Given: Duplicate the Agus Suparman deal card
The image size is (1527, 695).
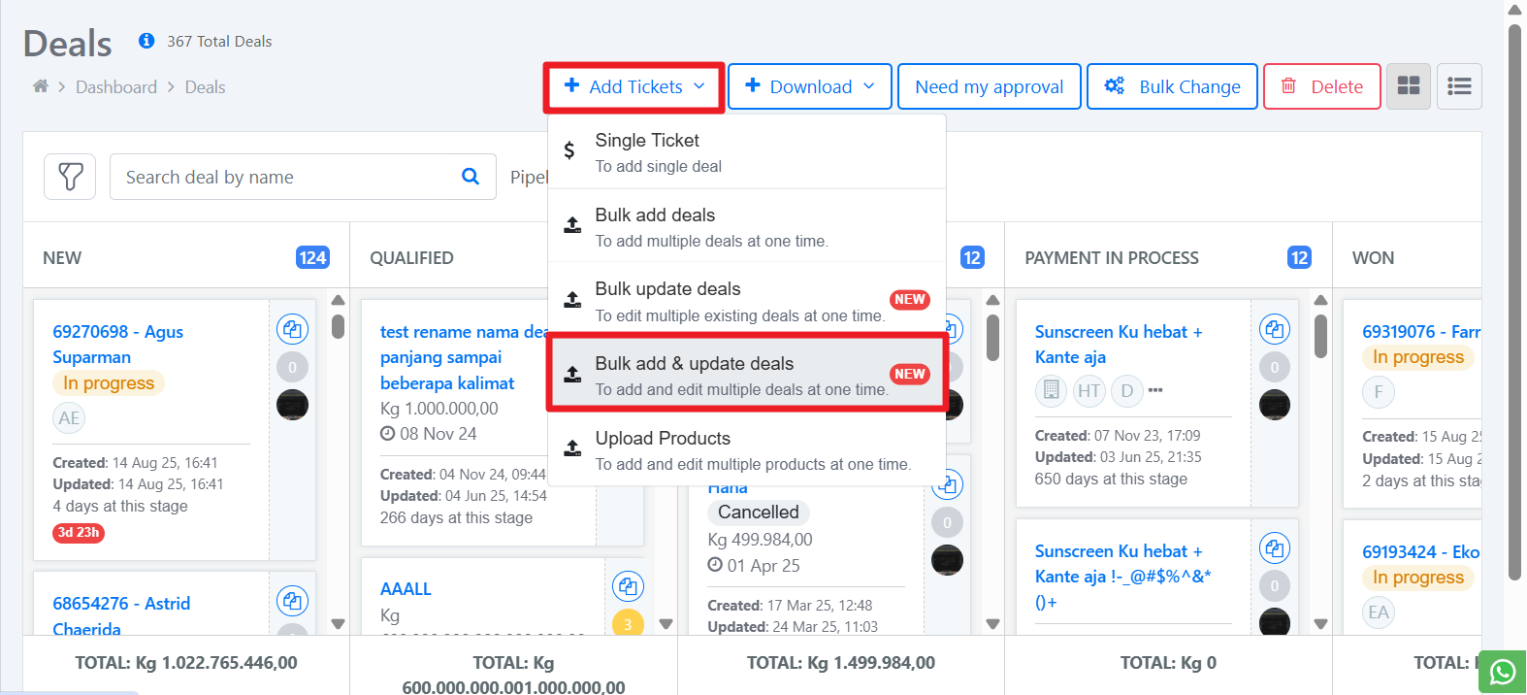Looking at the screenshot, I should click(x=292, y=330).
